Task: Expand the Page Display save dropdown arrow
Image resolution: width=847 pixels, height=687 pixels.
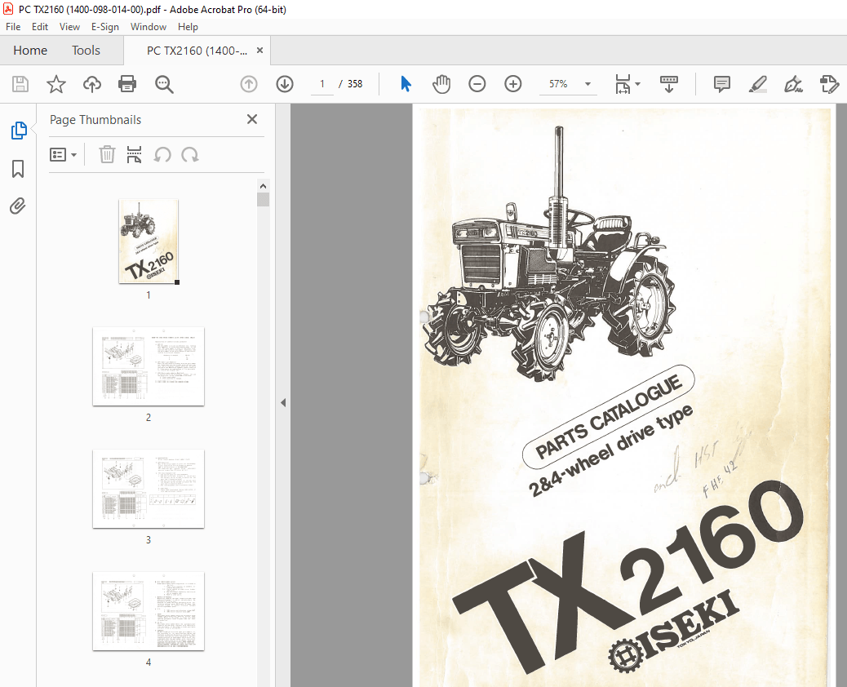Action: 636,84
